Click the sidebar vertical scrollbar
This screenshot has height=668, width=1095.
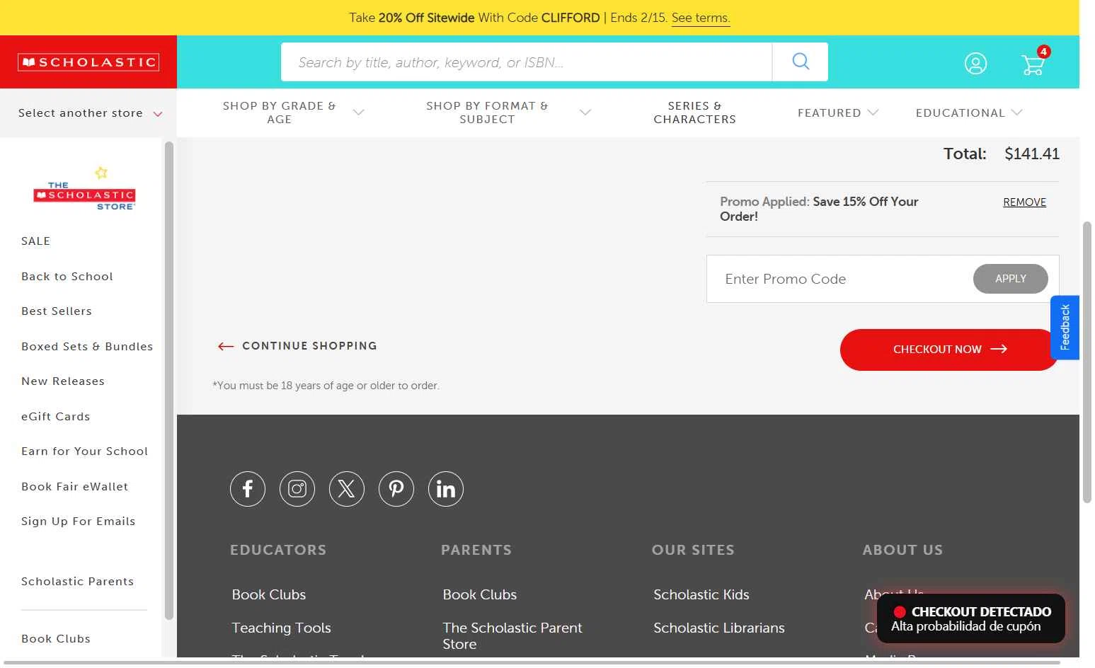(x=169, y=381)
